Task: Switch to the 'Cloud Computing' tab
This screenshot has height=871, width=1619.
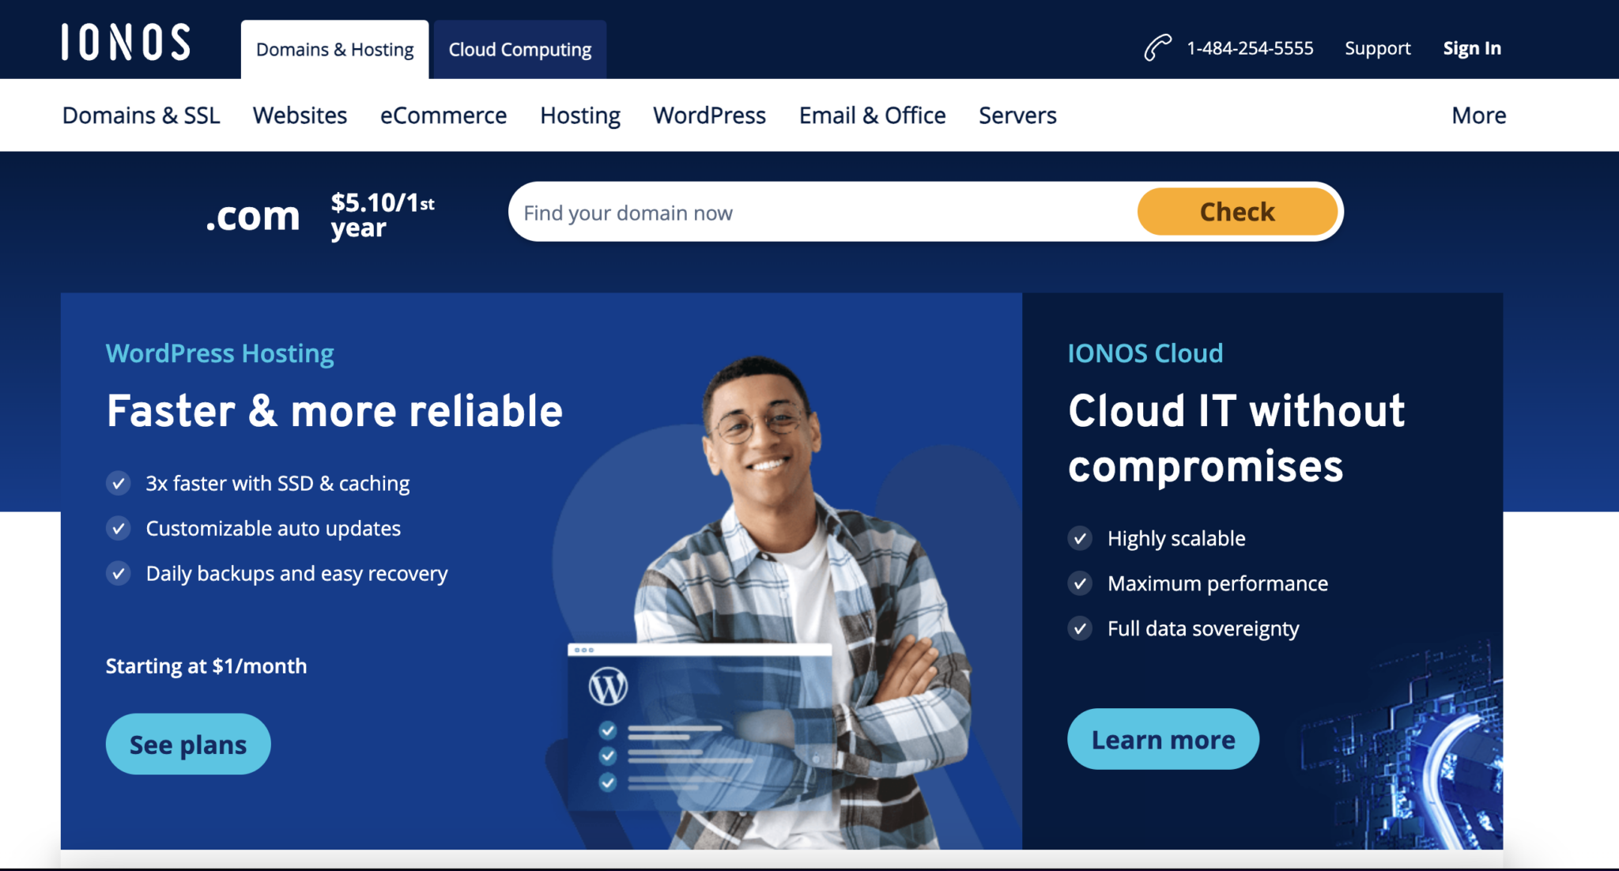Action: [519, 49]
